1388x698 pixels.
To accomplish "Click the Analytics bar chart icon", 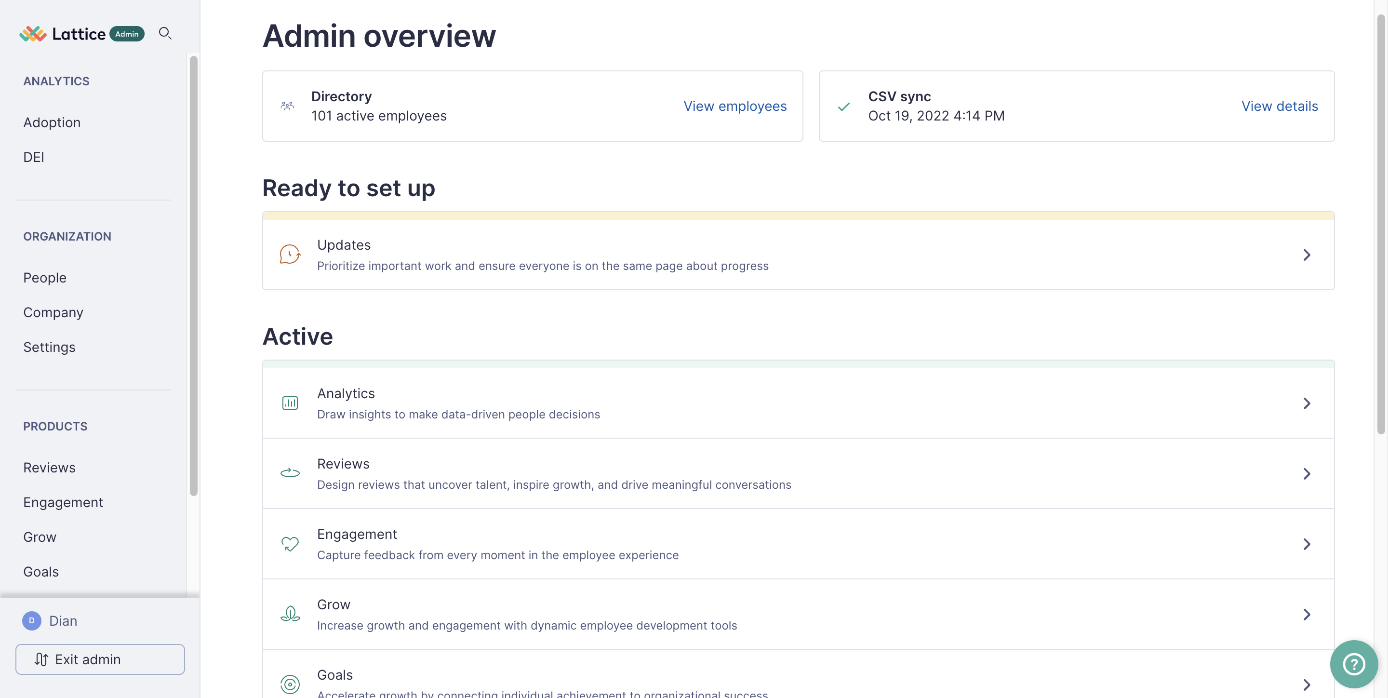I will tap(290, 403).
